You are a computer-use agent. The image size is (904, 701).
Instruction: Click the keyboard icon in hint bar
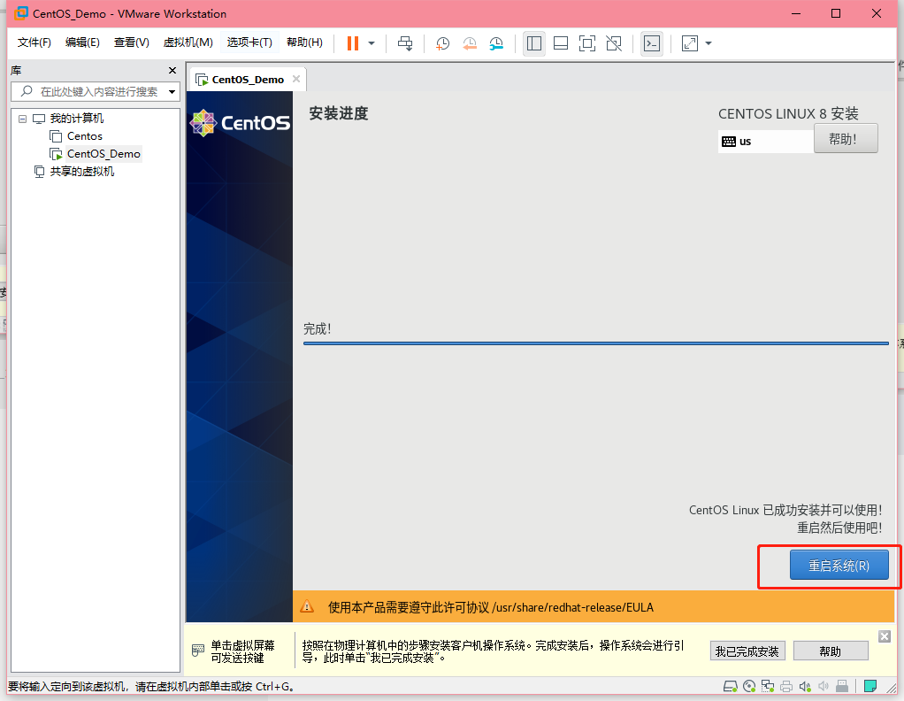tap(198, 651)
